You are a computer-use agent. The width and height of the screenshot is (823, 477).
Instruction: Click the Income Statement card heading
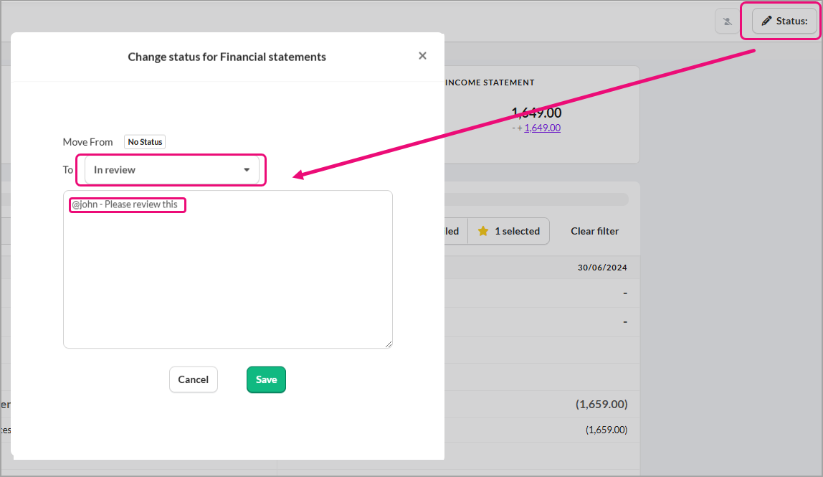click(x=490, y=82)
